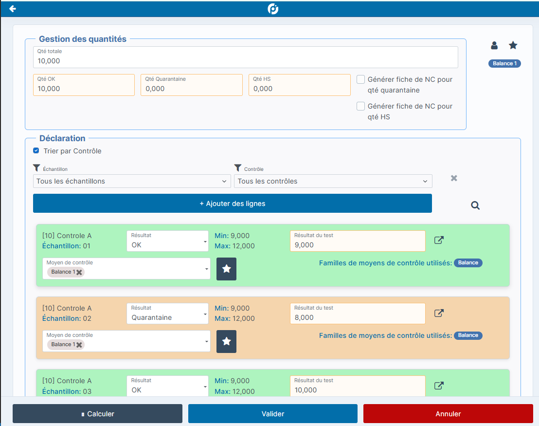Click the star icon near Balance 1 badge
This screenshot has width=539, height=426.
513,45
